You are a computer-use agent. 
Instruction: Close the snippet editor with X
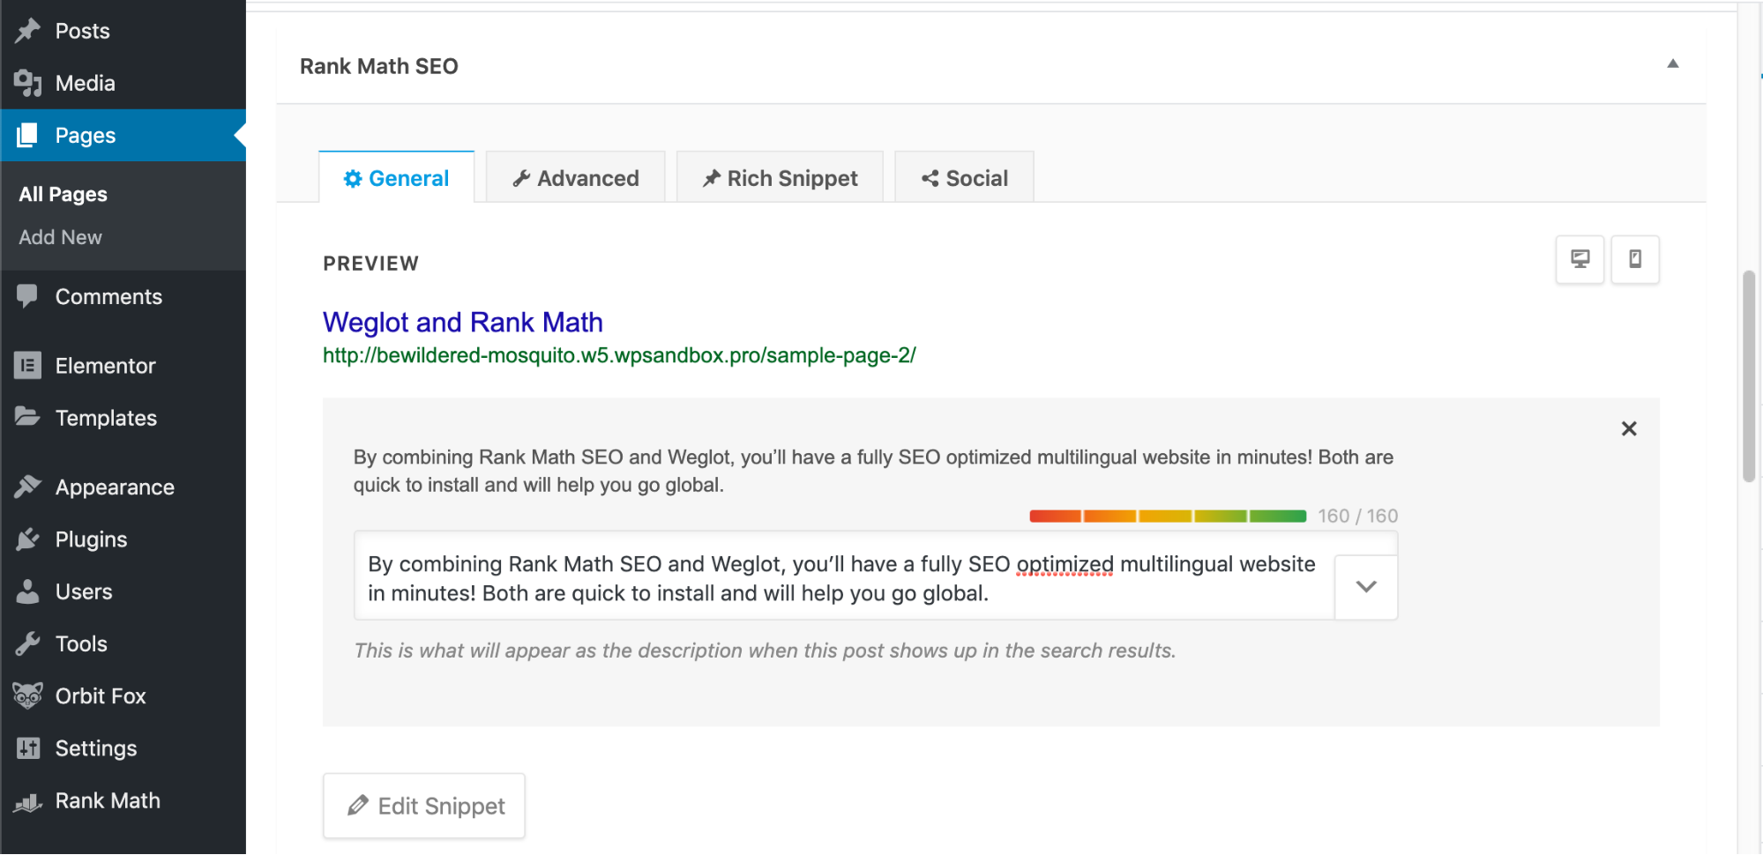[x=1629, y=428]
